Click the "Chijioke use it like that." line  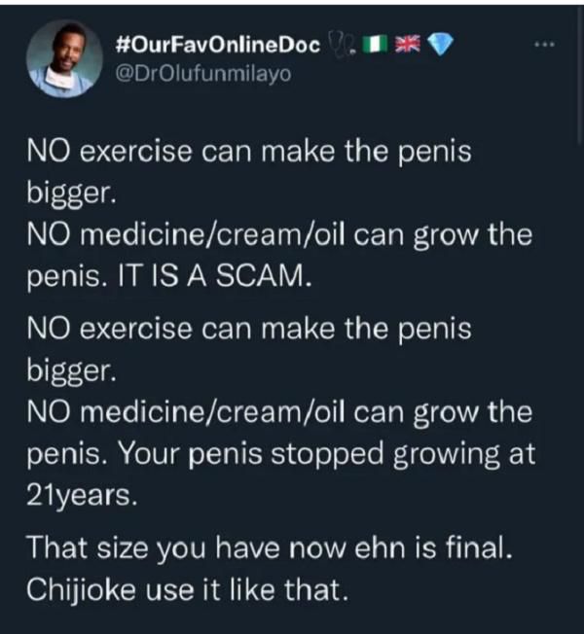click(186, 589)
